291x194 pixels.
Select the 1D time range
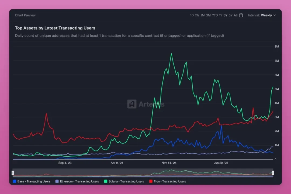[x=192, y=15]
